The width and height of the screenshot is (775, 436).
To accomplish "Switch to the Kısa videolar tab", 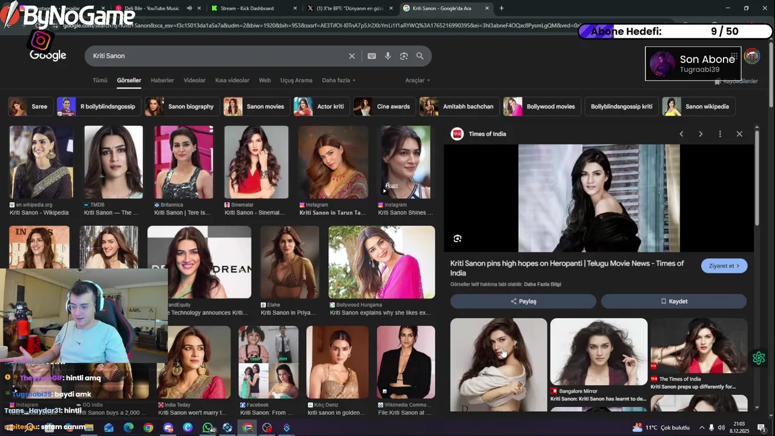I will coord(232,81).
